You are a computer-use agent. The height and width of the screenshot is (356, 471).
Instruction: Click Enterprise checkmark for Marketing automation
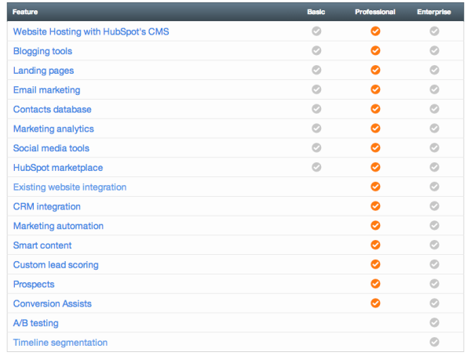[x=434, y=225]
